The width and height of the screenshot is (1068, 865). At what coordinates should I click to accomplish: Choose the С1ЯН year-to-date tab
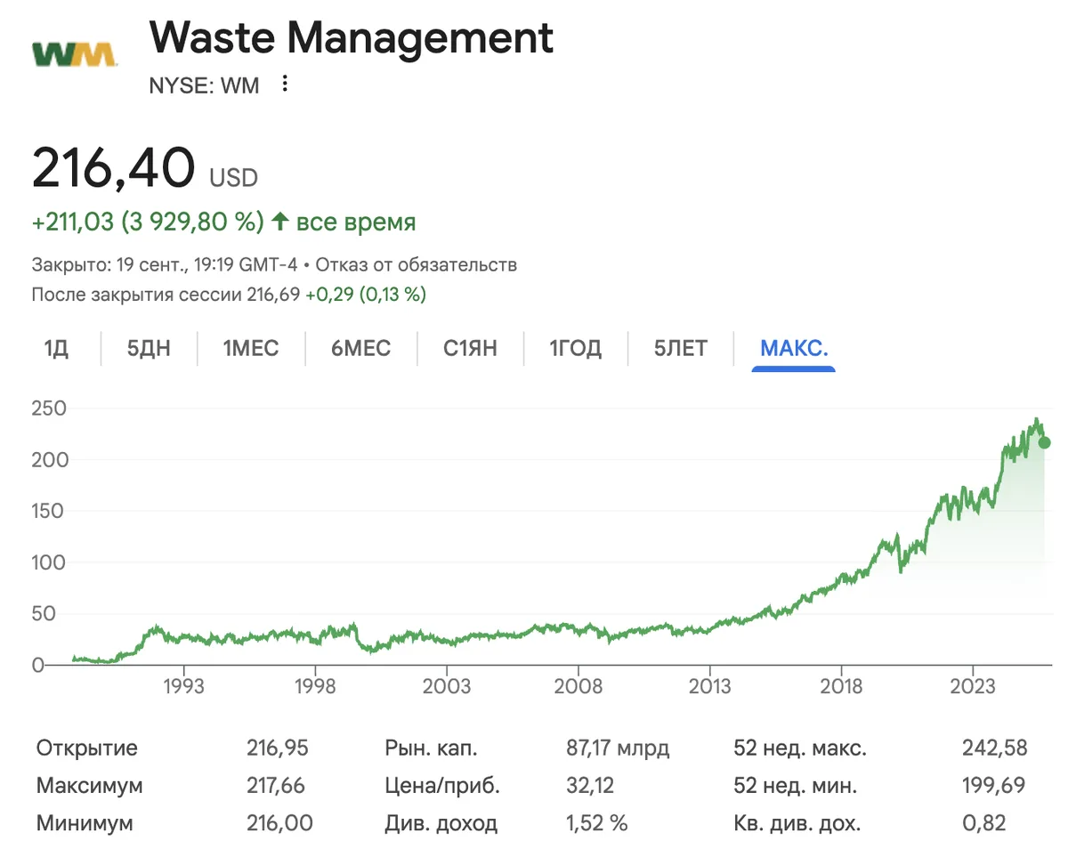tap(470, 348)
